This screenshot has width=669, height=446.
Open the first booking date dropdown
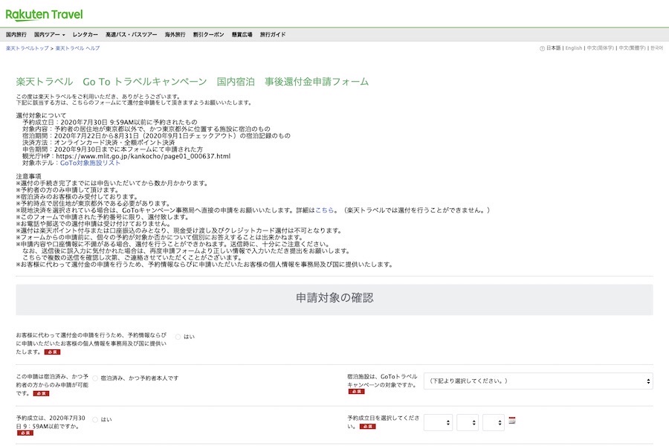[x=438, y=422]
